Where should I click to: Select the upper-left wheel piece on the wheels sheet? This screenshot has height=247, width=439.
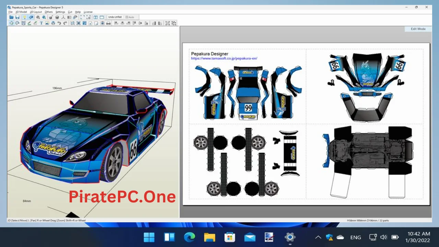pyautogui.click(x=201, y=142)
